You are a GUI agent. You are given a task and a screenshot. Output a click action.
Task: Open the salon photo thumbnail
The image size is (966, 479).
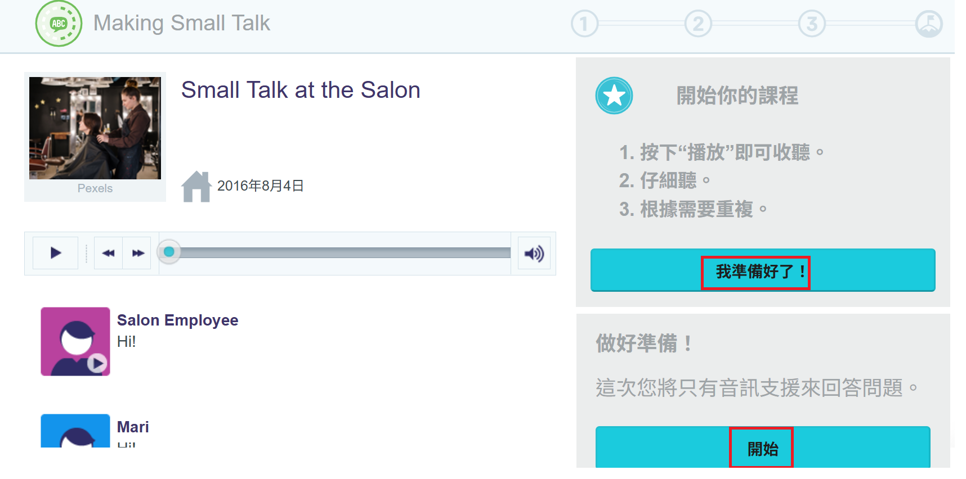[x=95, y=128]
